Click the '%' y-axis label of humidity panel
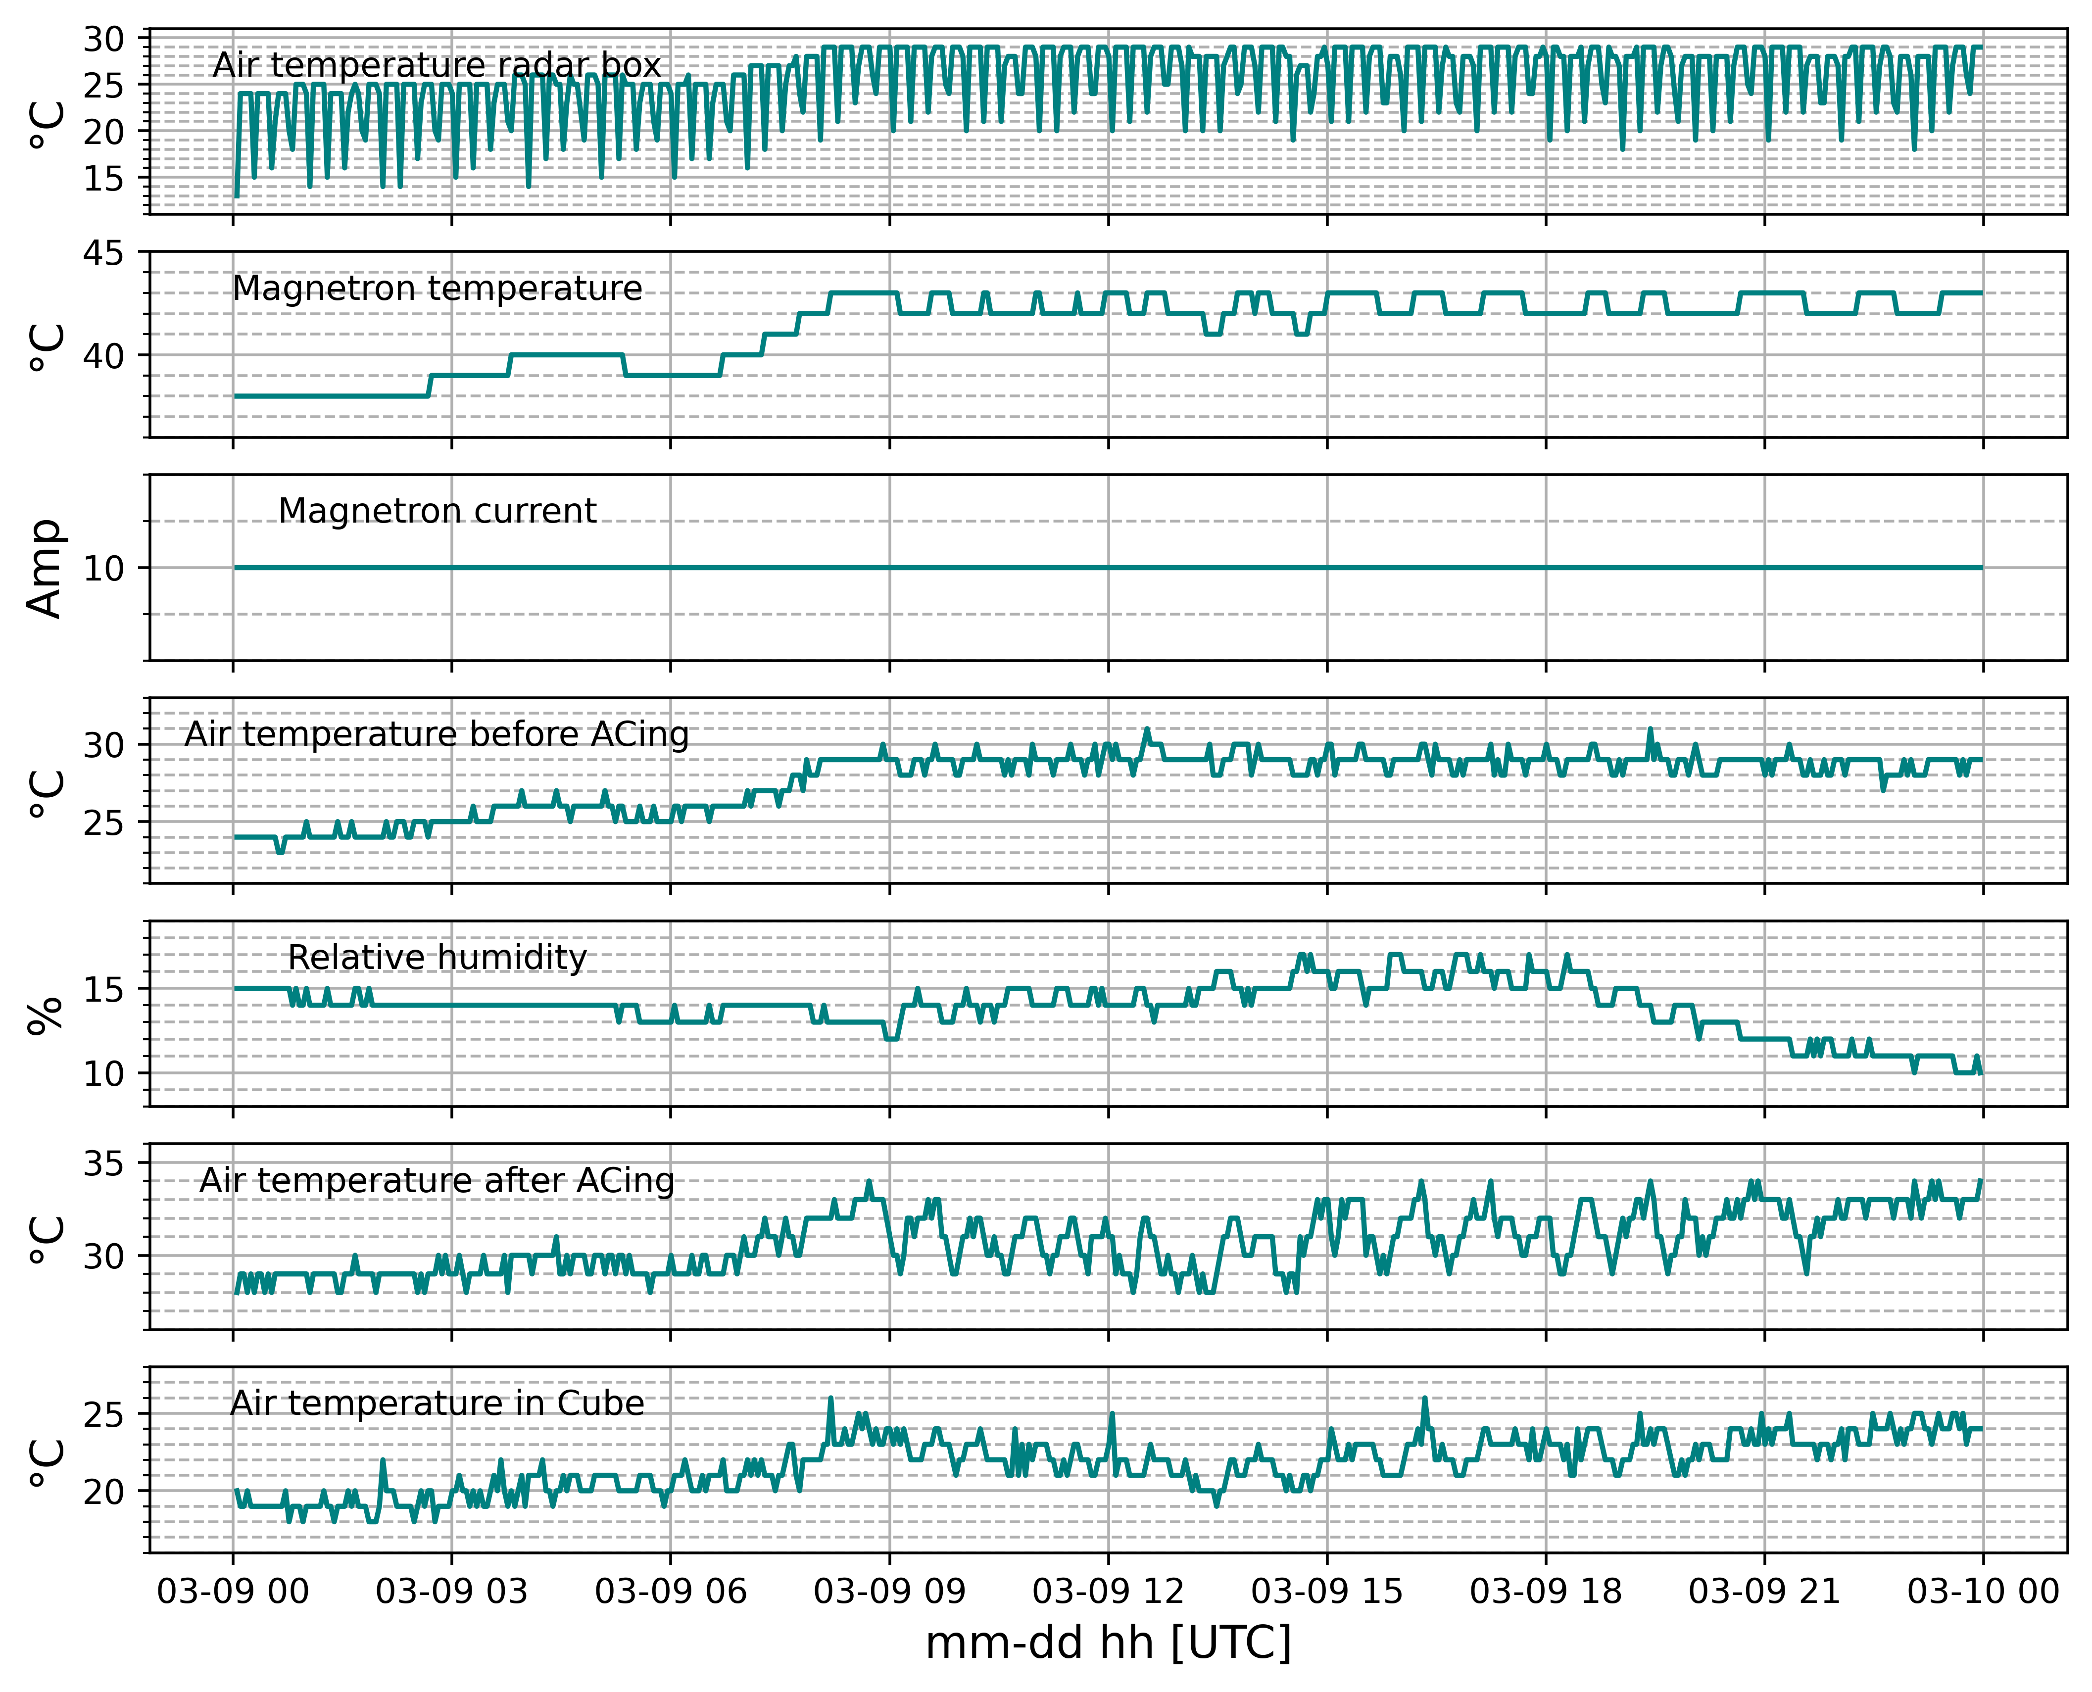The image size is (2092, 1692). pyautogui.click(x=46, y=1015)
